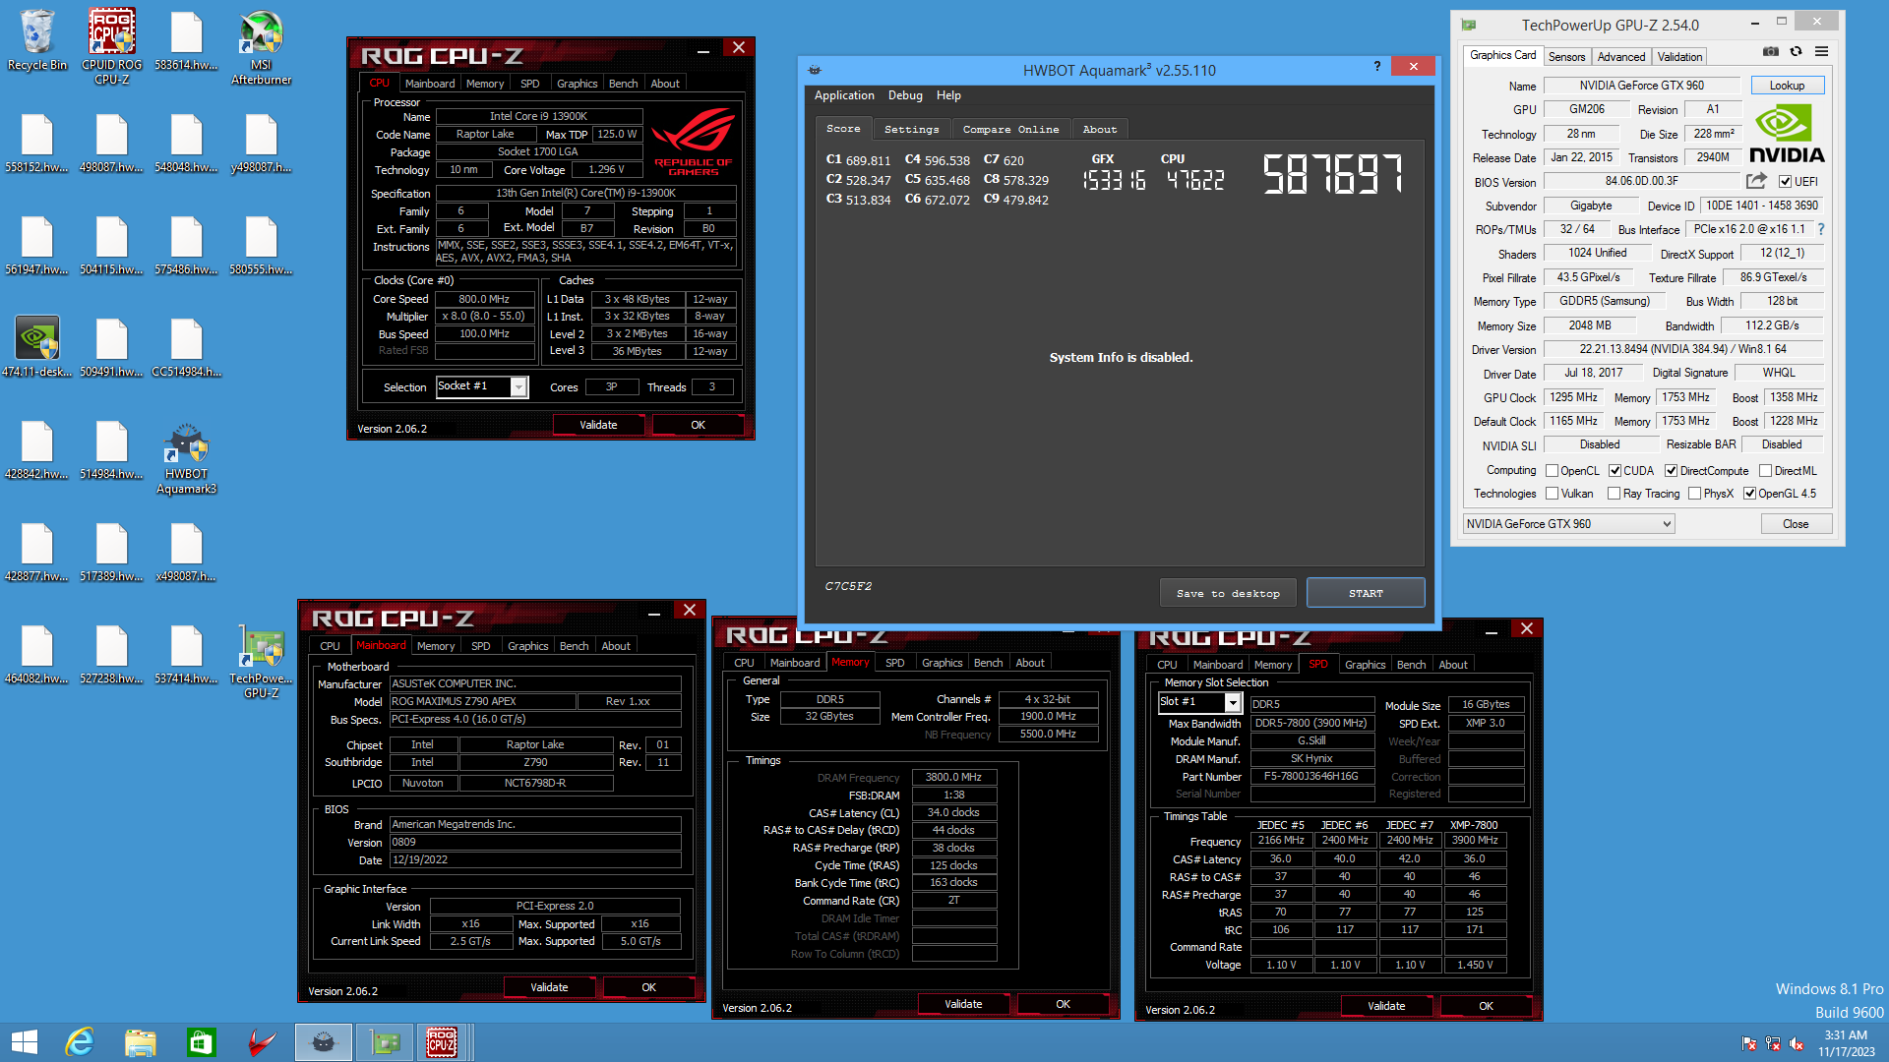Click Lookup button in GPU-Z
1889x1062 pixels.
coord(1787,86)
